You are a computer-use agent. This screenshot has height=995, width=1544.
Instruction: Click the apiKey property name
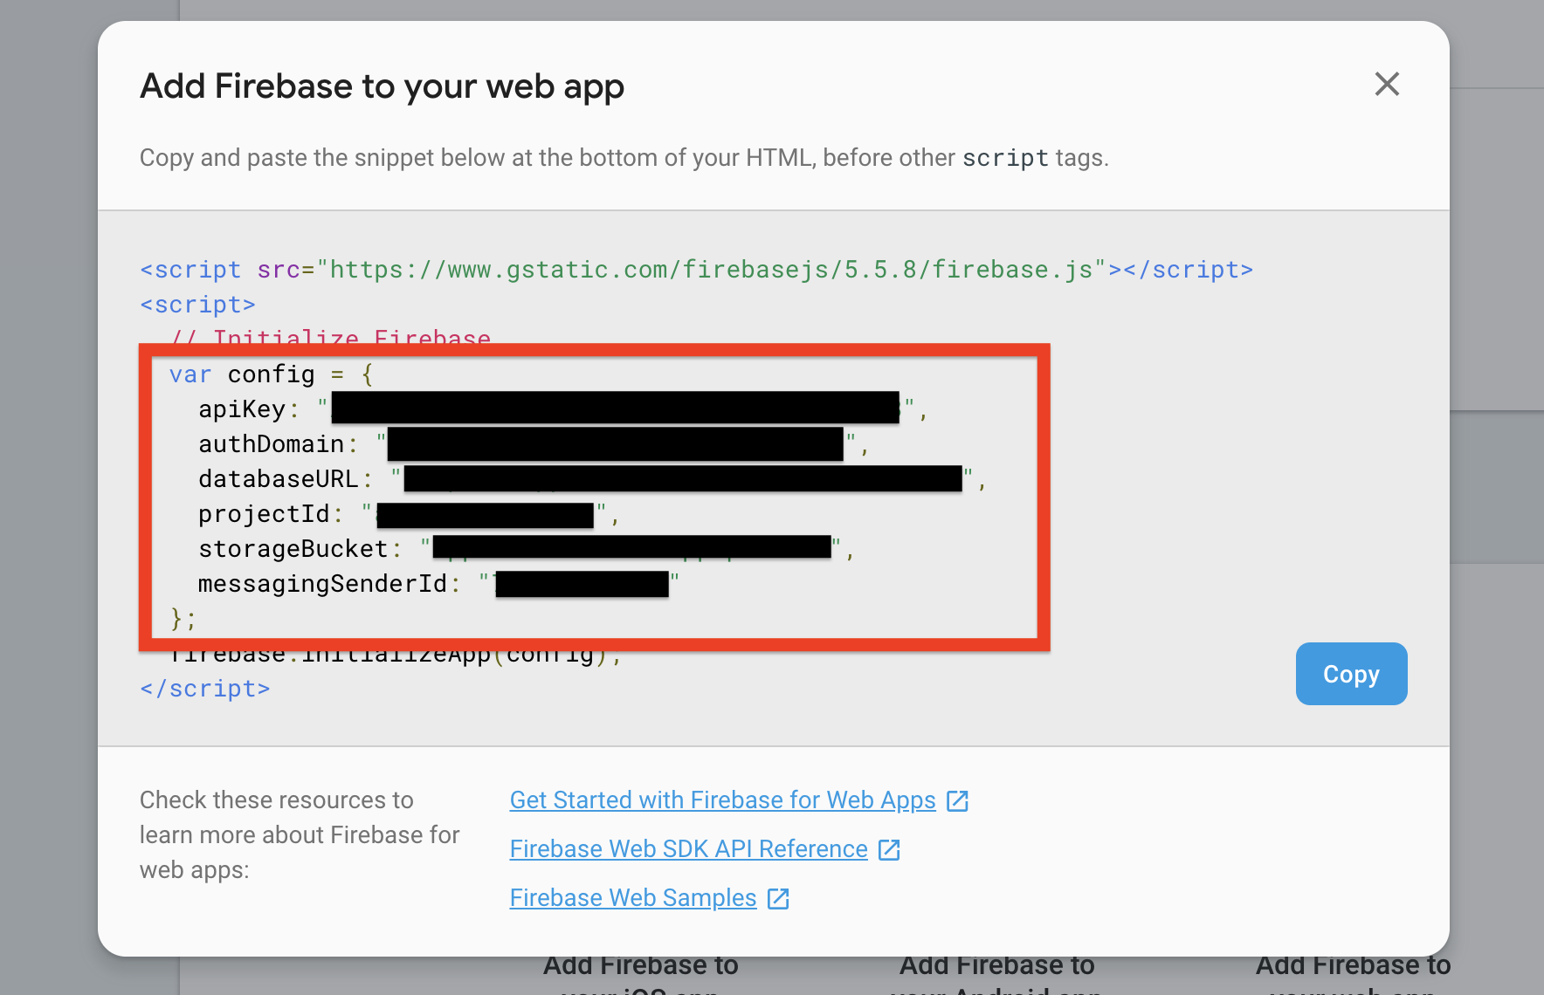(242, 409)
